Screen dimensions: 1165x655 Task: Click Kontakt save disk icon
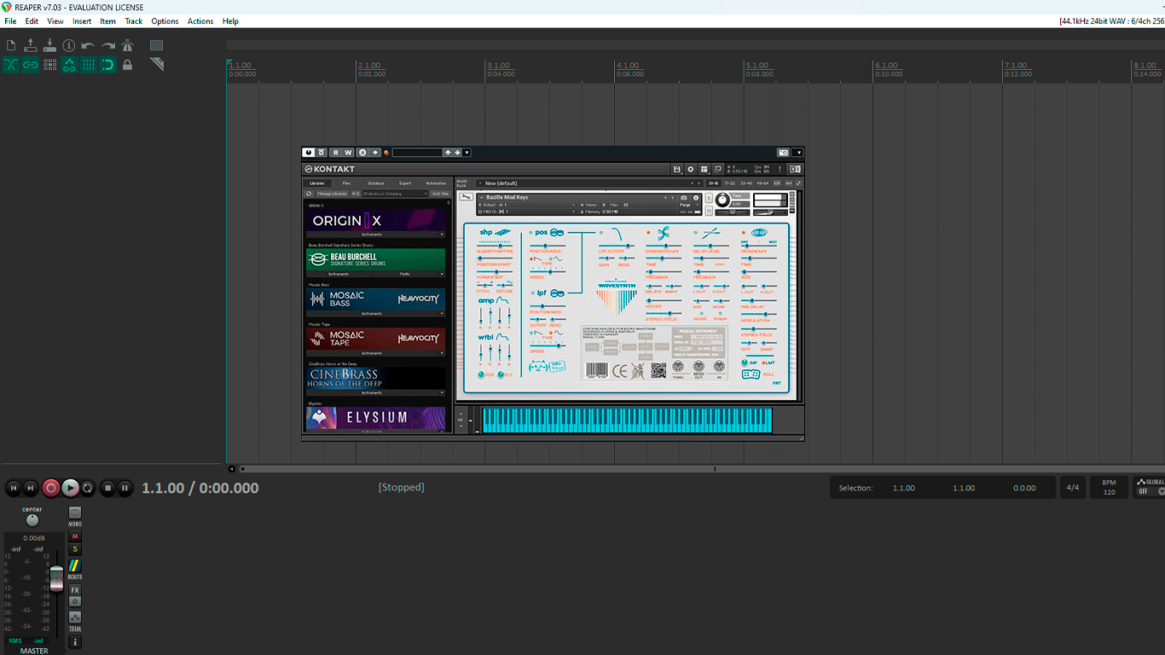tap(677, 169)
